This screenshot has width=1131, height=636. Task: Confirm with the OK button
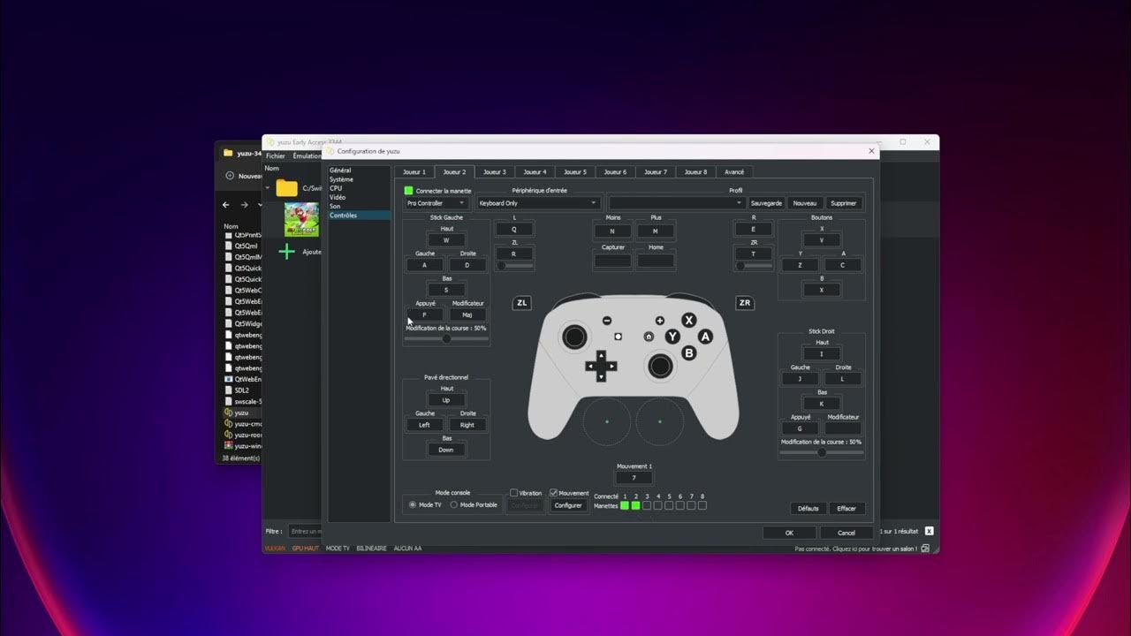[x=789, y=533]
